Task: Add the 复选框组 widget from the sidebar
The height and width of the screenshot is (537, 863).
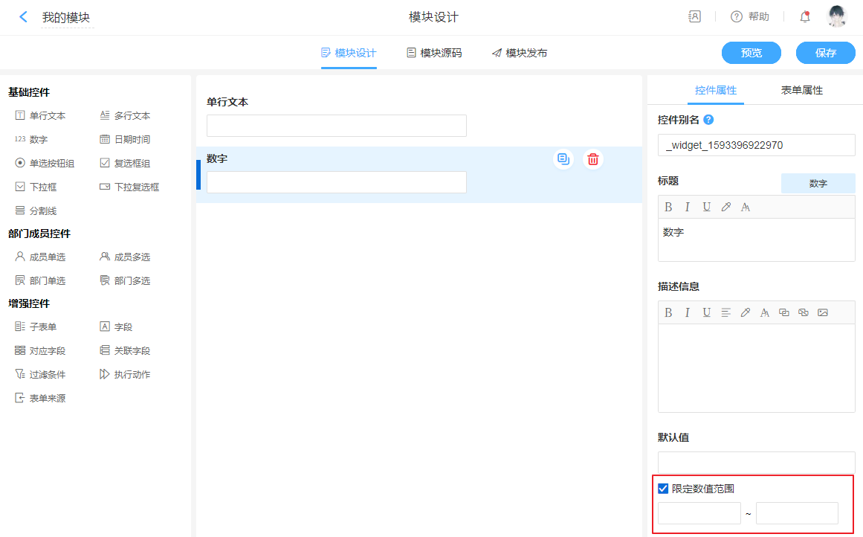Action: (x=125, y=164)
